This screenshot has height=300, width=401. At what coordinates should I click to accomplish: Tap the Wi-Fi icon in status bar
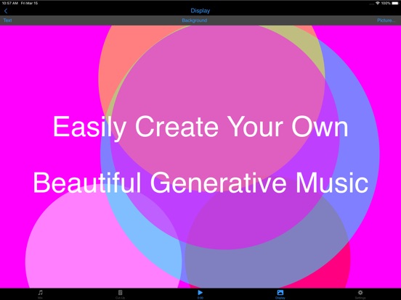coord(378,3)
